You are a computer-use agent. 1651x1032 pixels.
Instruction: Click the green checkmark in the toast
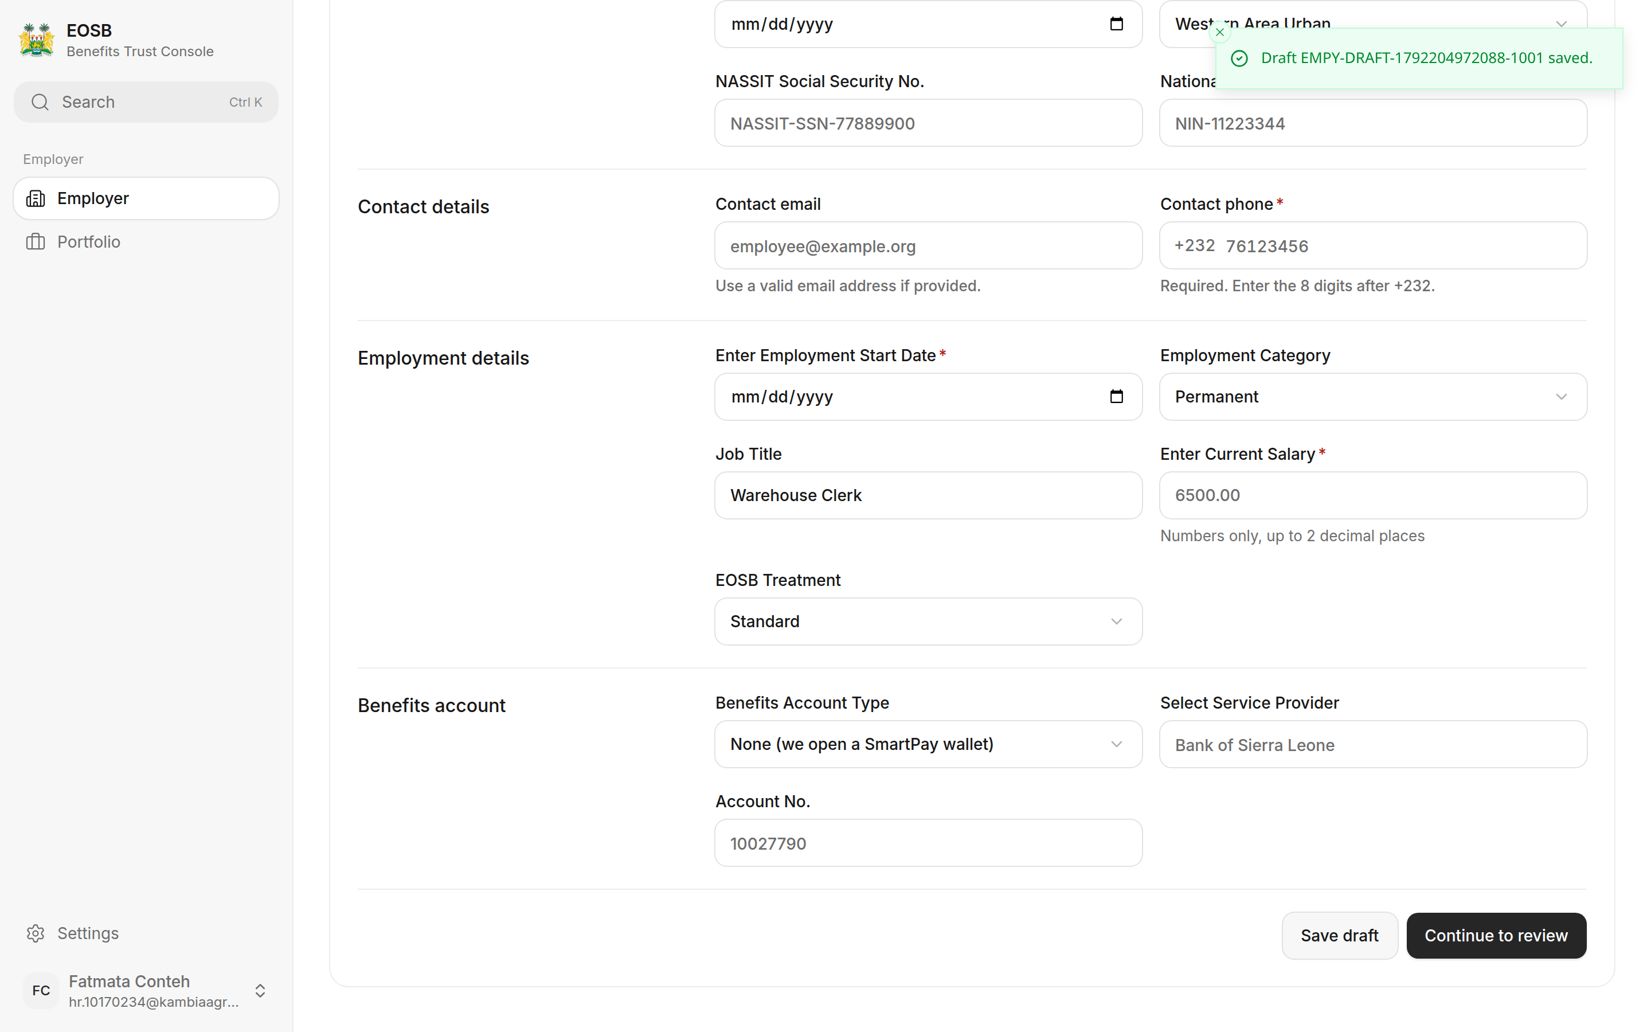pos(1239,58)
